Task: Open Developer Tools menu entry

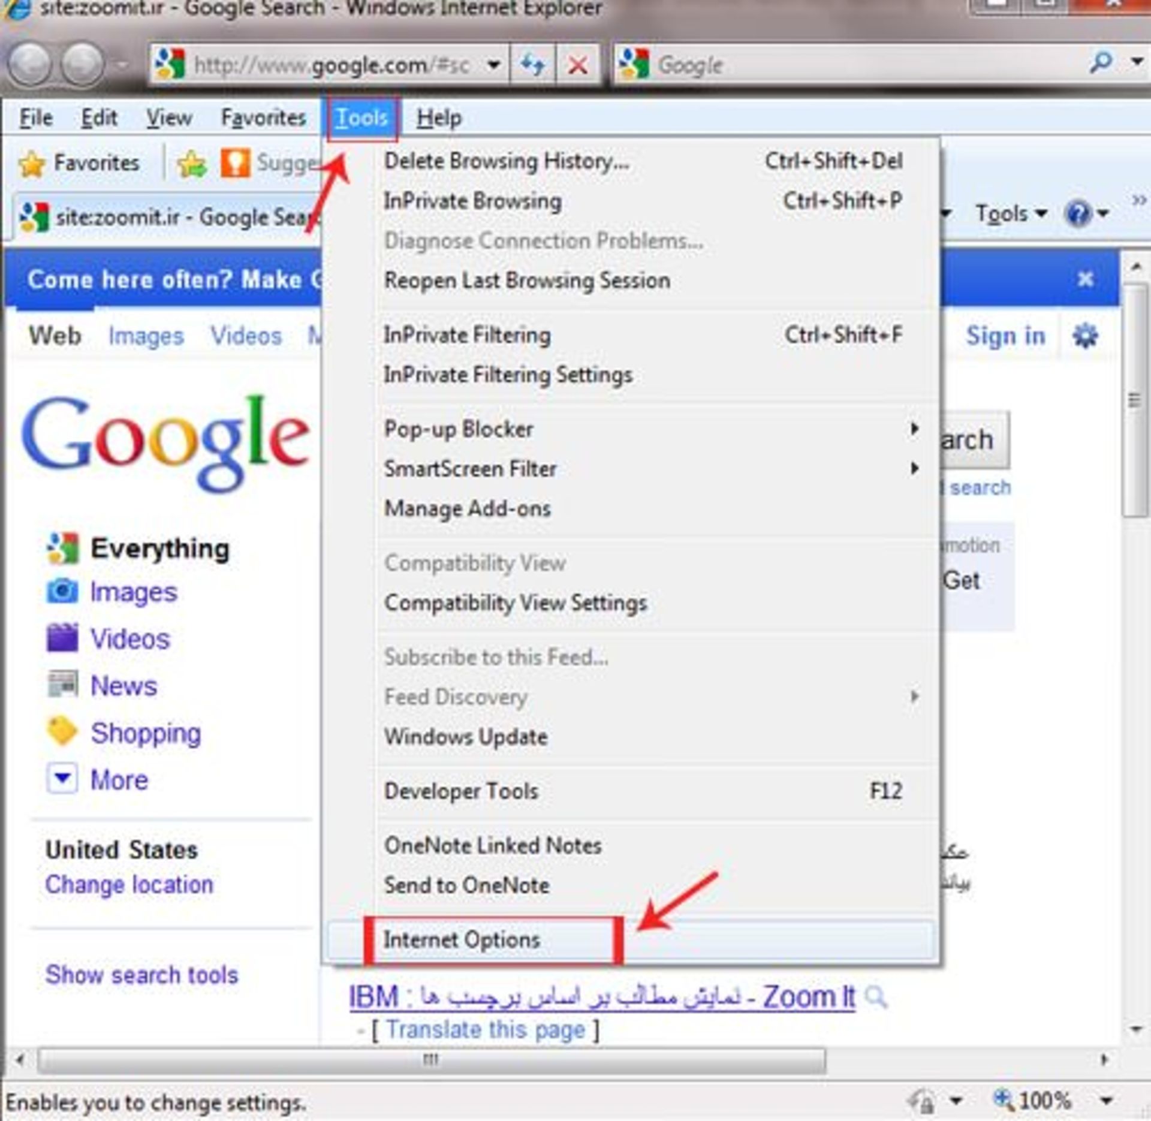Action: pos(631,791)
